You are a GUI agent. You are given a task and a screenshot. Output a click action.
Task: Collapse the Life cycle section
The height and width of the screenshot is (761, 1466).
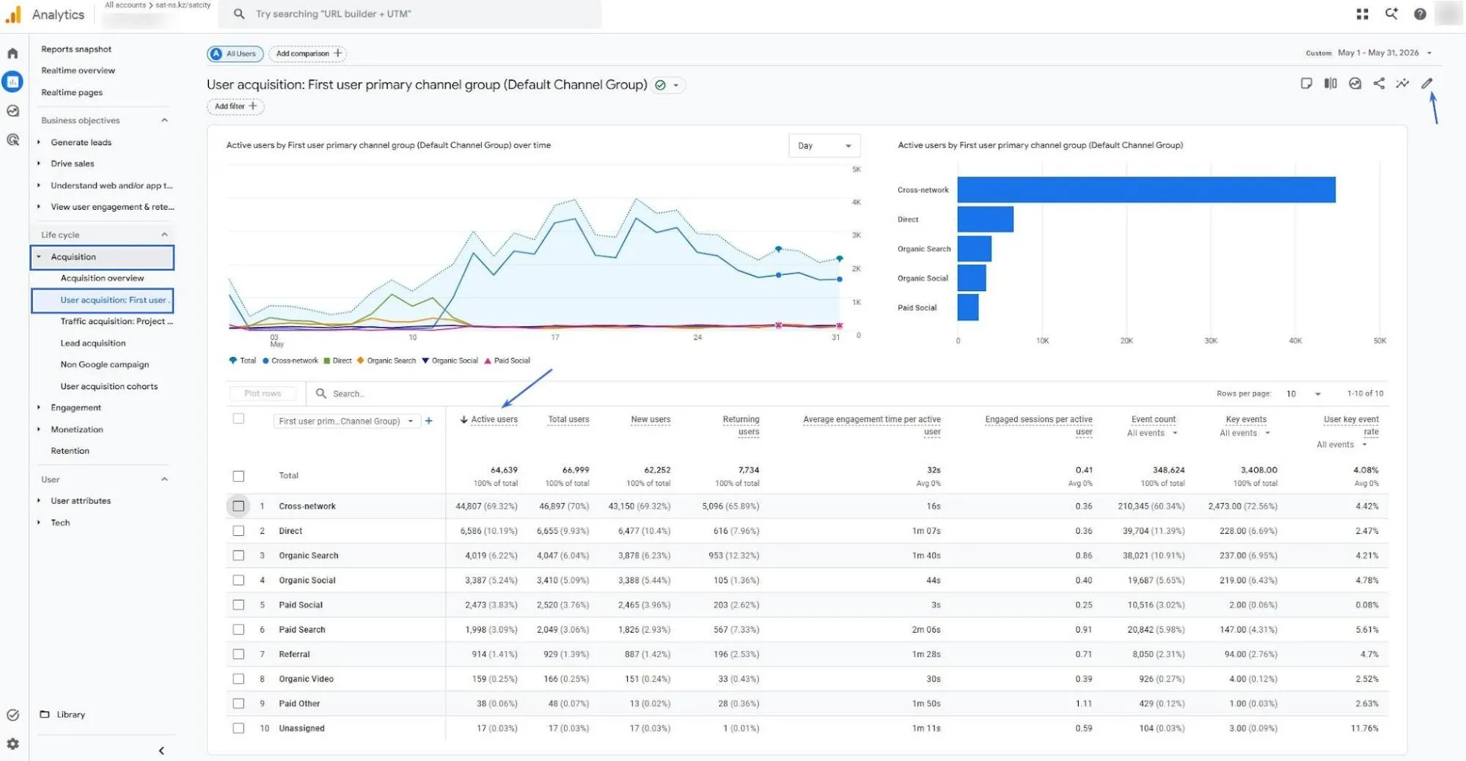click(x=164, y=235)
